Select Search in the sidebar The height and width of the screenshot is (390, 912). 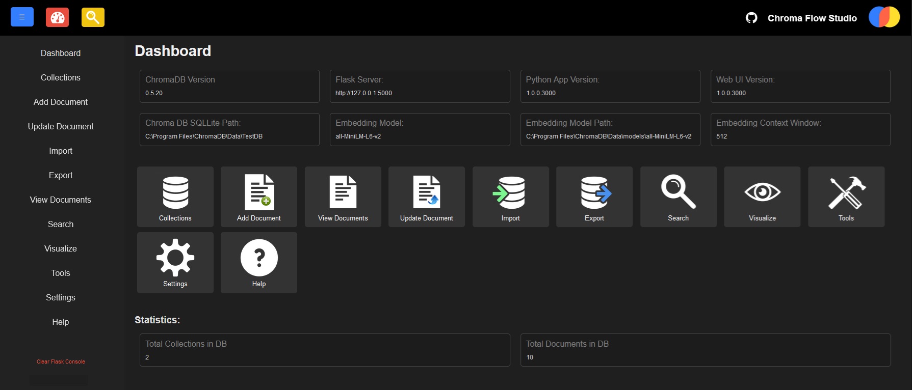61,224
